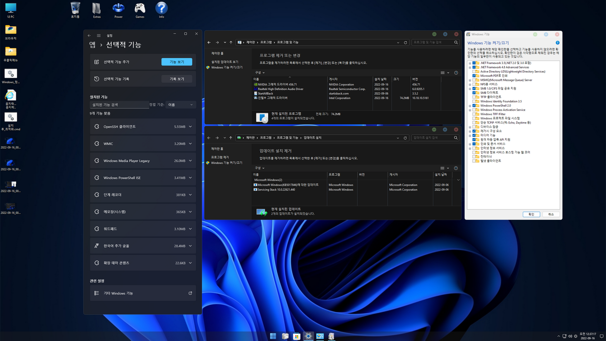Open 기타 Windows 기능 related setting
The image size is (606, 341).
tap(143, 293)
